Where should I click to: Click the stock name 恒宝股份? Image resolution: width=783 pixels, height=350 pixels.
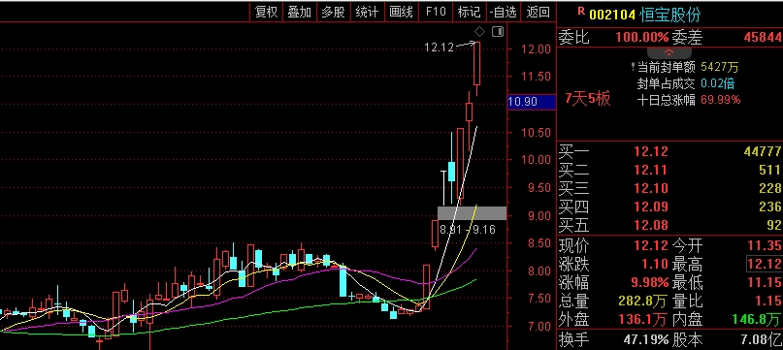click(x=670, y=14)
